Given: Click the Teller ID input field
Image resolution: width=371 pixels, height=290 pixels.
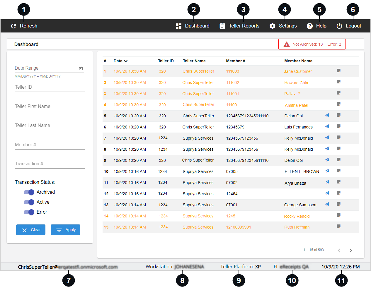Looking at the screenshot, I should tap(50, 87).
